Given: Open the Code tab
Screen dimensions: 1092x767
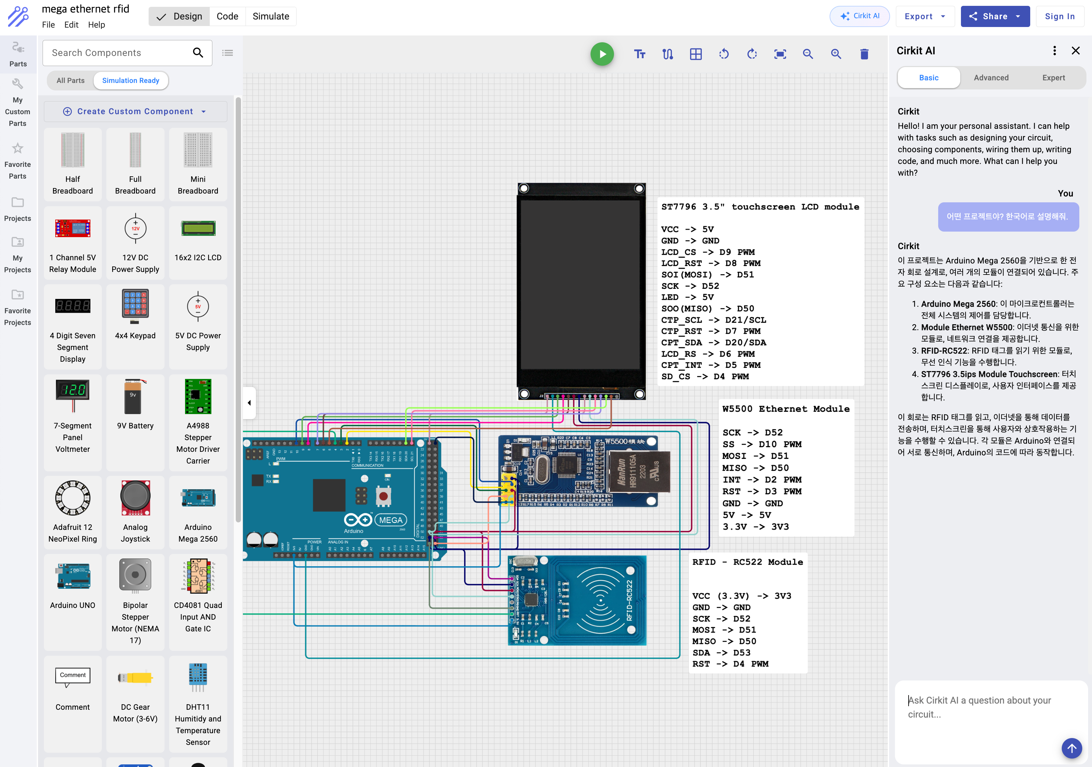Looking at the screenshot, I should (227, 16).
